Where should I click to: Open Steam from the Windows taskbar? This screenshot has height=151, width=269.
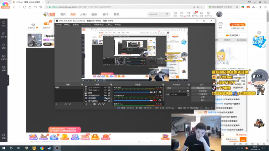[x=49, y=148]
